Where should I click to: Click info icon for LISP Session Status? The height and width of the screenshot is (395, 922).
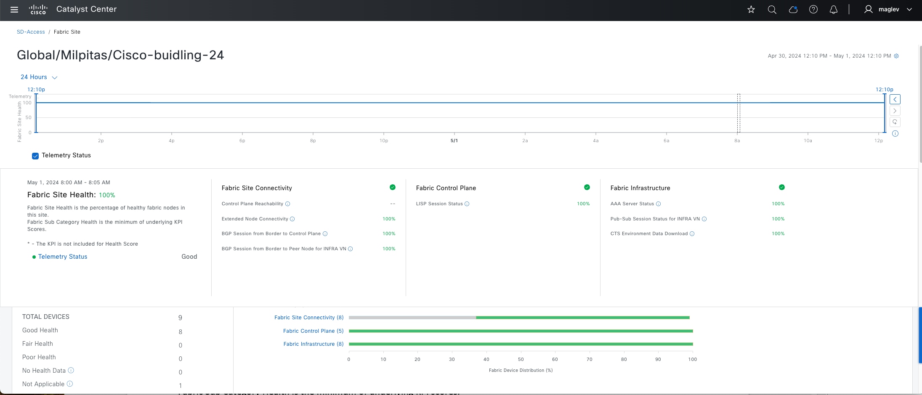467,204
